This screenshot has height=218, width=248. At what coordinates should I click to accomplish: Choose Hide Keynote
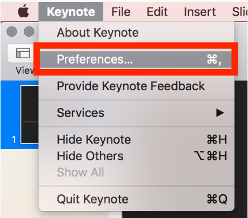[136, 139]
